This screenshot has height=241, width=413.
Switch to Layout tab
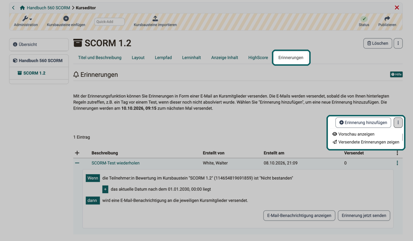pyautogui.click(x=138, y=58)
